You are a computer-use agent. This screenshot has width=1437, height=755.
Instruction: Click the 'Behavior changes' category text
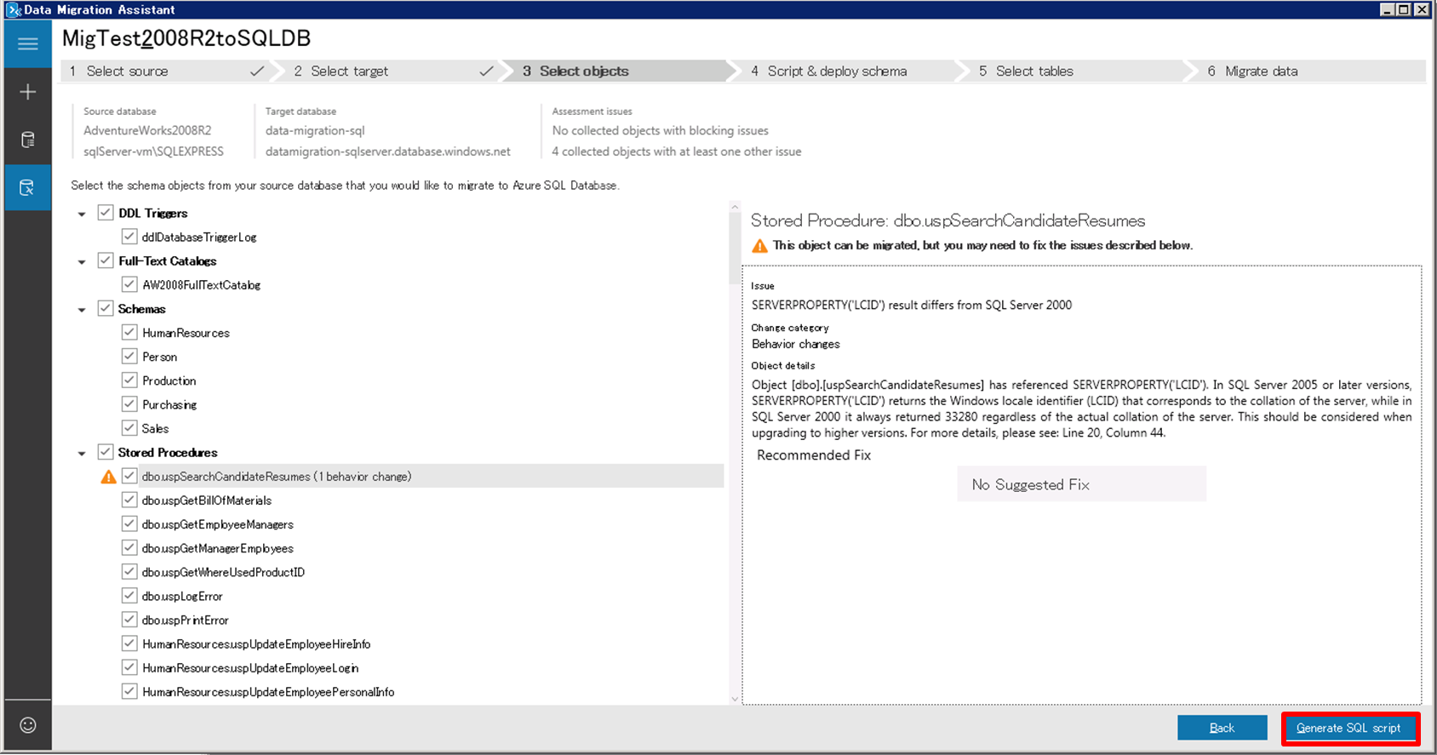pyautogui.click(x=795, y=344)
